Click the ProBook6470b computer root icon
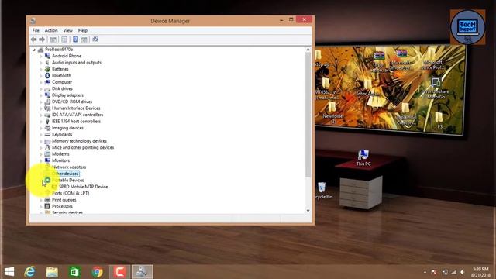 pos(40,50)
